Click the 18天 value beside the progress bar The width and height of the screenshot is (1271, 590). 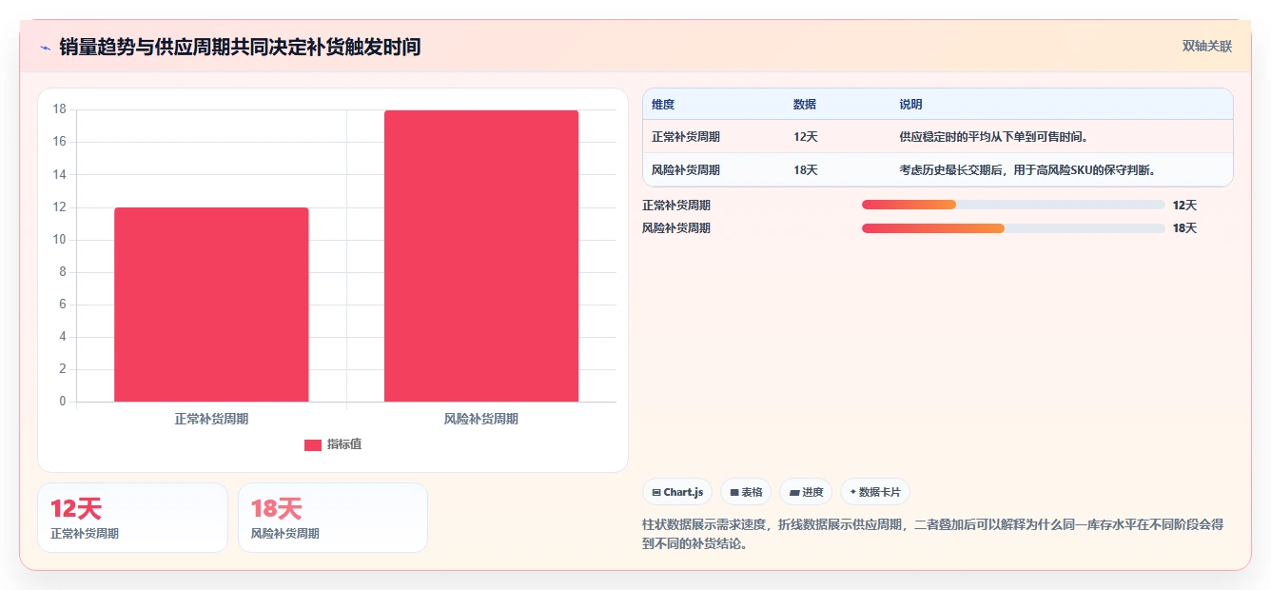pyautogui.click(x=1184, y=228)
